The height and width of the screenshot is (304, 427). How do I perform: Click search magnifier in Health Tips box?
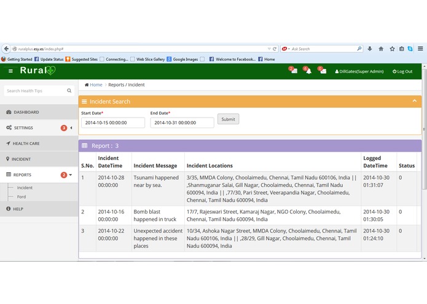pos(69,90)
